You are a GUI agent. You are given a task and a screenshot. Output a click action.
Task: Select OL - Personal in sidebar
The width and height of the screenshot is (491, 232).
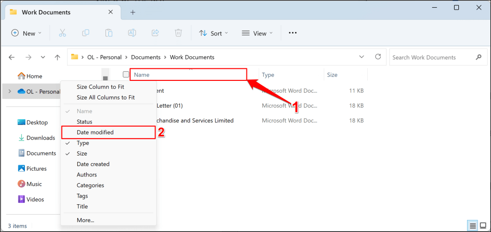(x=38, y=91)
